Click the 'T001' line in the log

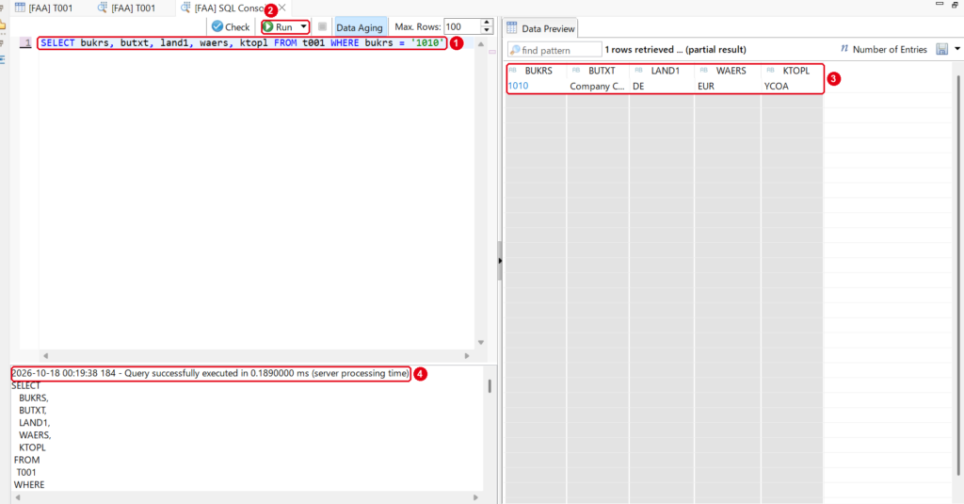pyautogui.click(x=26, y=473)
